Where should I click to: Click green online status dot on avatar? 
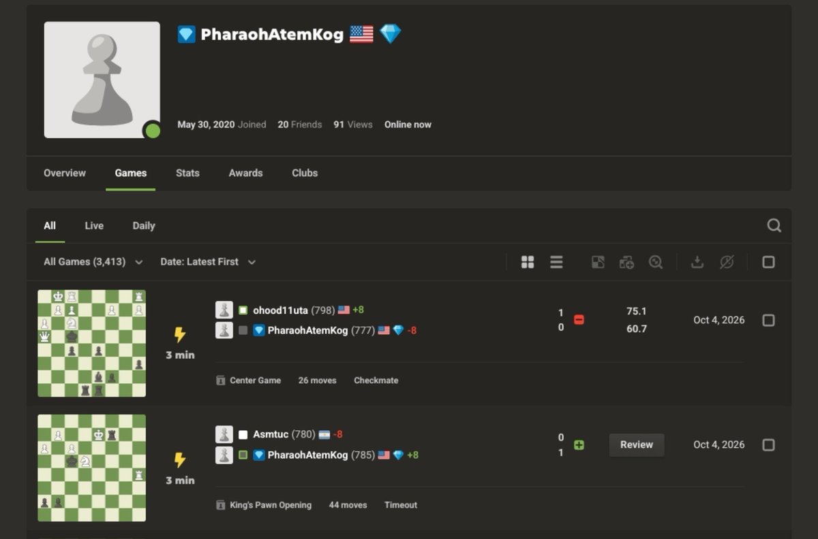point(153,131)
